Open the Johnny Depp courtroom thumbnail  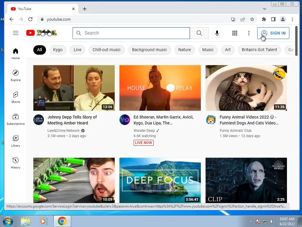pyautogui.click(x=74, y=88)
